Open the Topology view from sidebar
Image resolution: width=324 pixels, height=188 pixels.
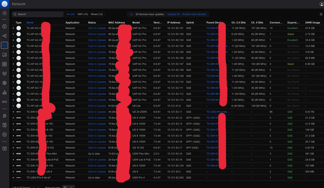point(4,36)
